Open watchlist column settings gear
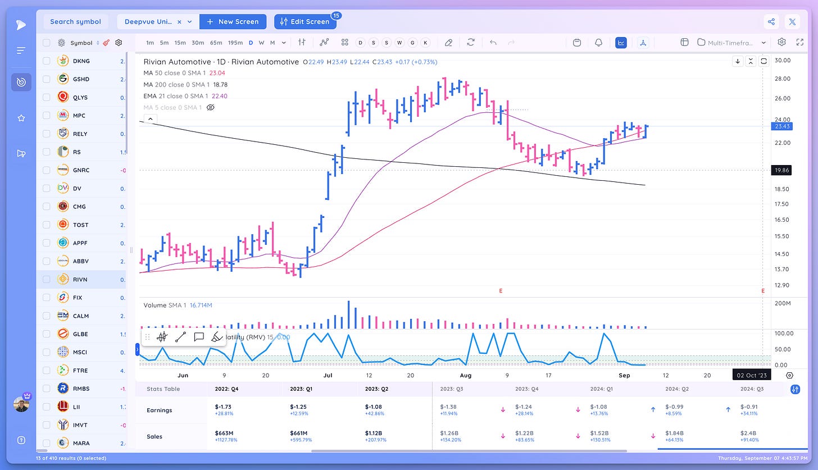This screenshot has width=818, height=470. tap(119, 43)
